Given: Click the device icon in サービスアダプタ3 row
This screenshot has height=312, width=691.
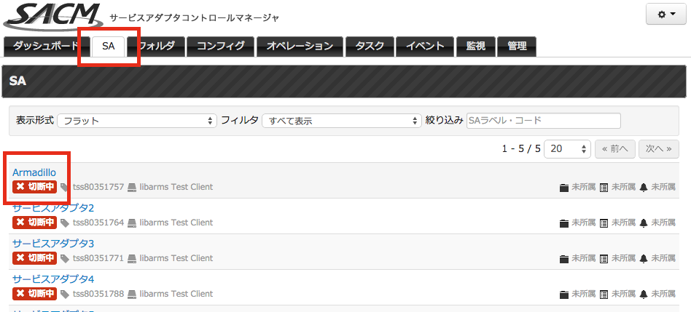Looking at the screenshot, I should (x=132, y=259).
